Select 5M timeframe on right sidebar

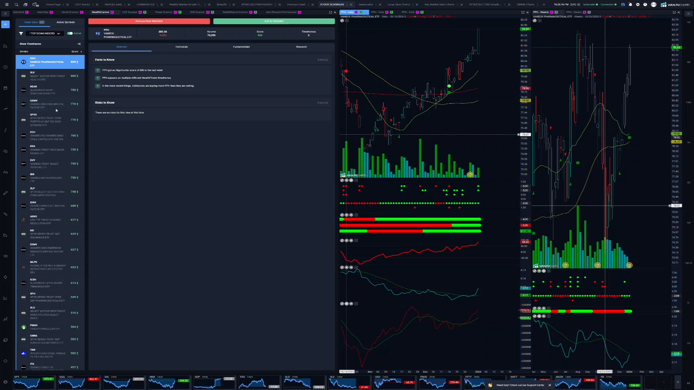[x=689, y=62]
